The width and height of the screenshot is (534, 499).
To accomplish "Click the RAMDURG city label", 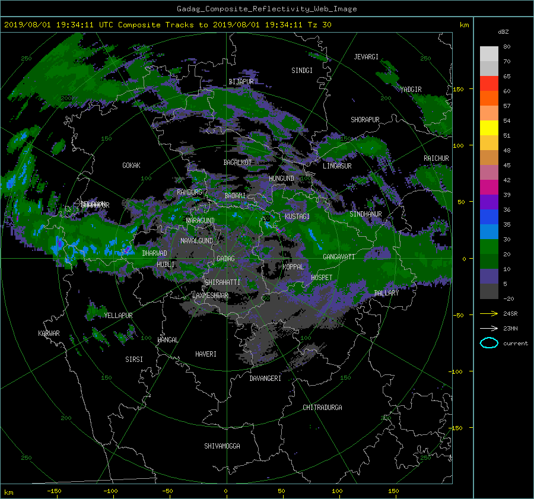I will click(189, 192).
